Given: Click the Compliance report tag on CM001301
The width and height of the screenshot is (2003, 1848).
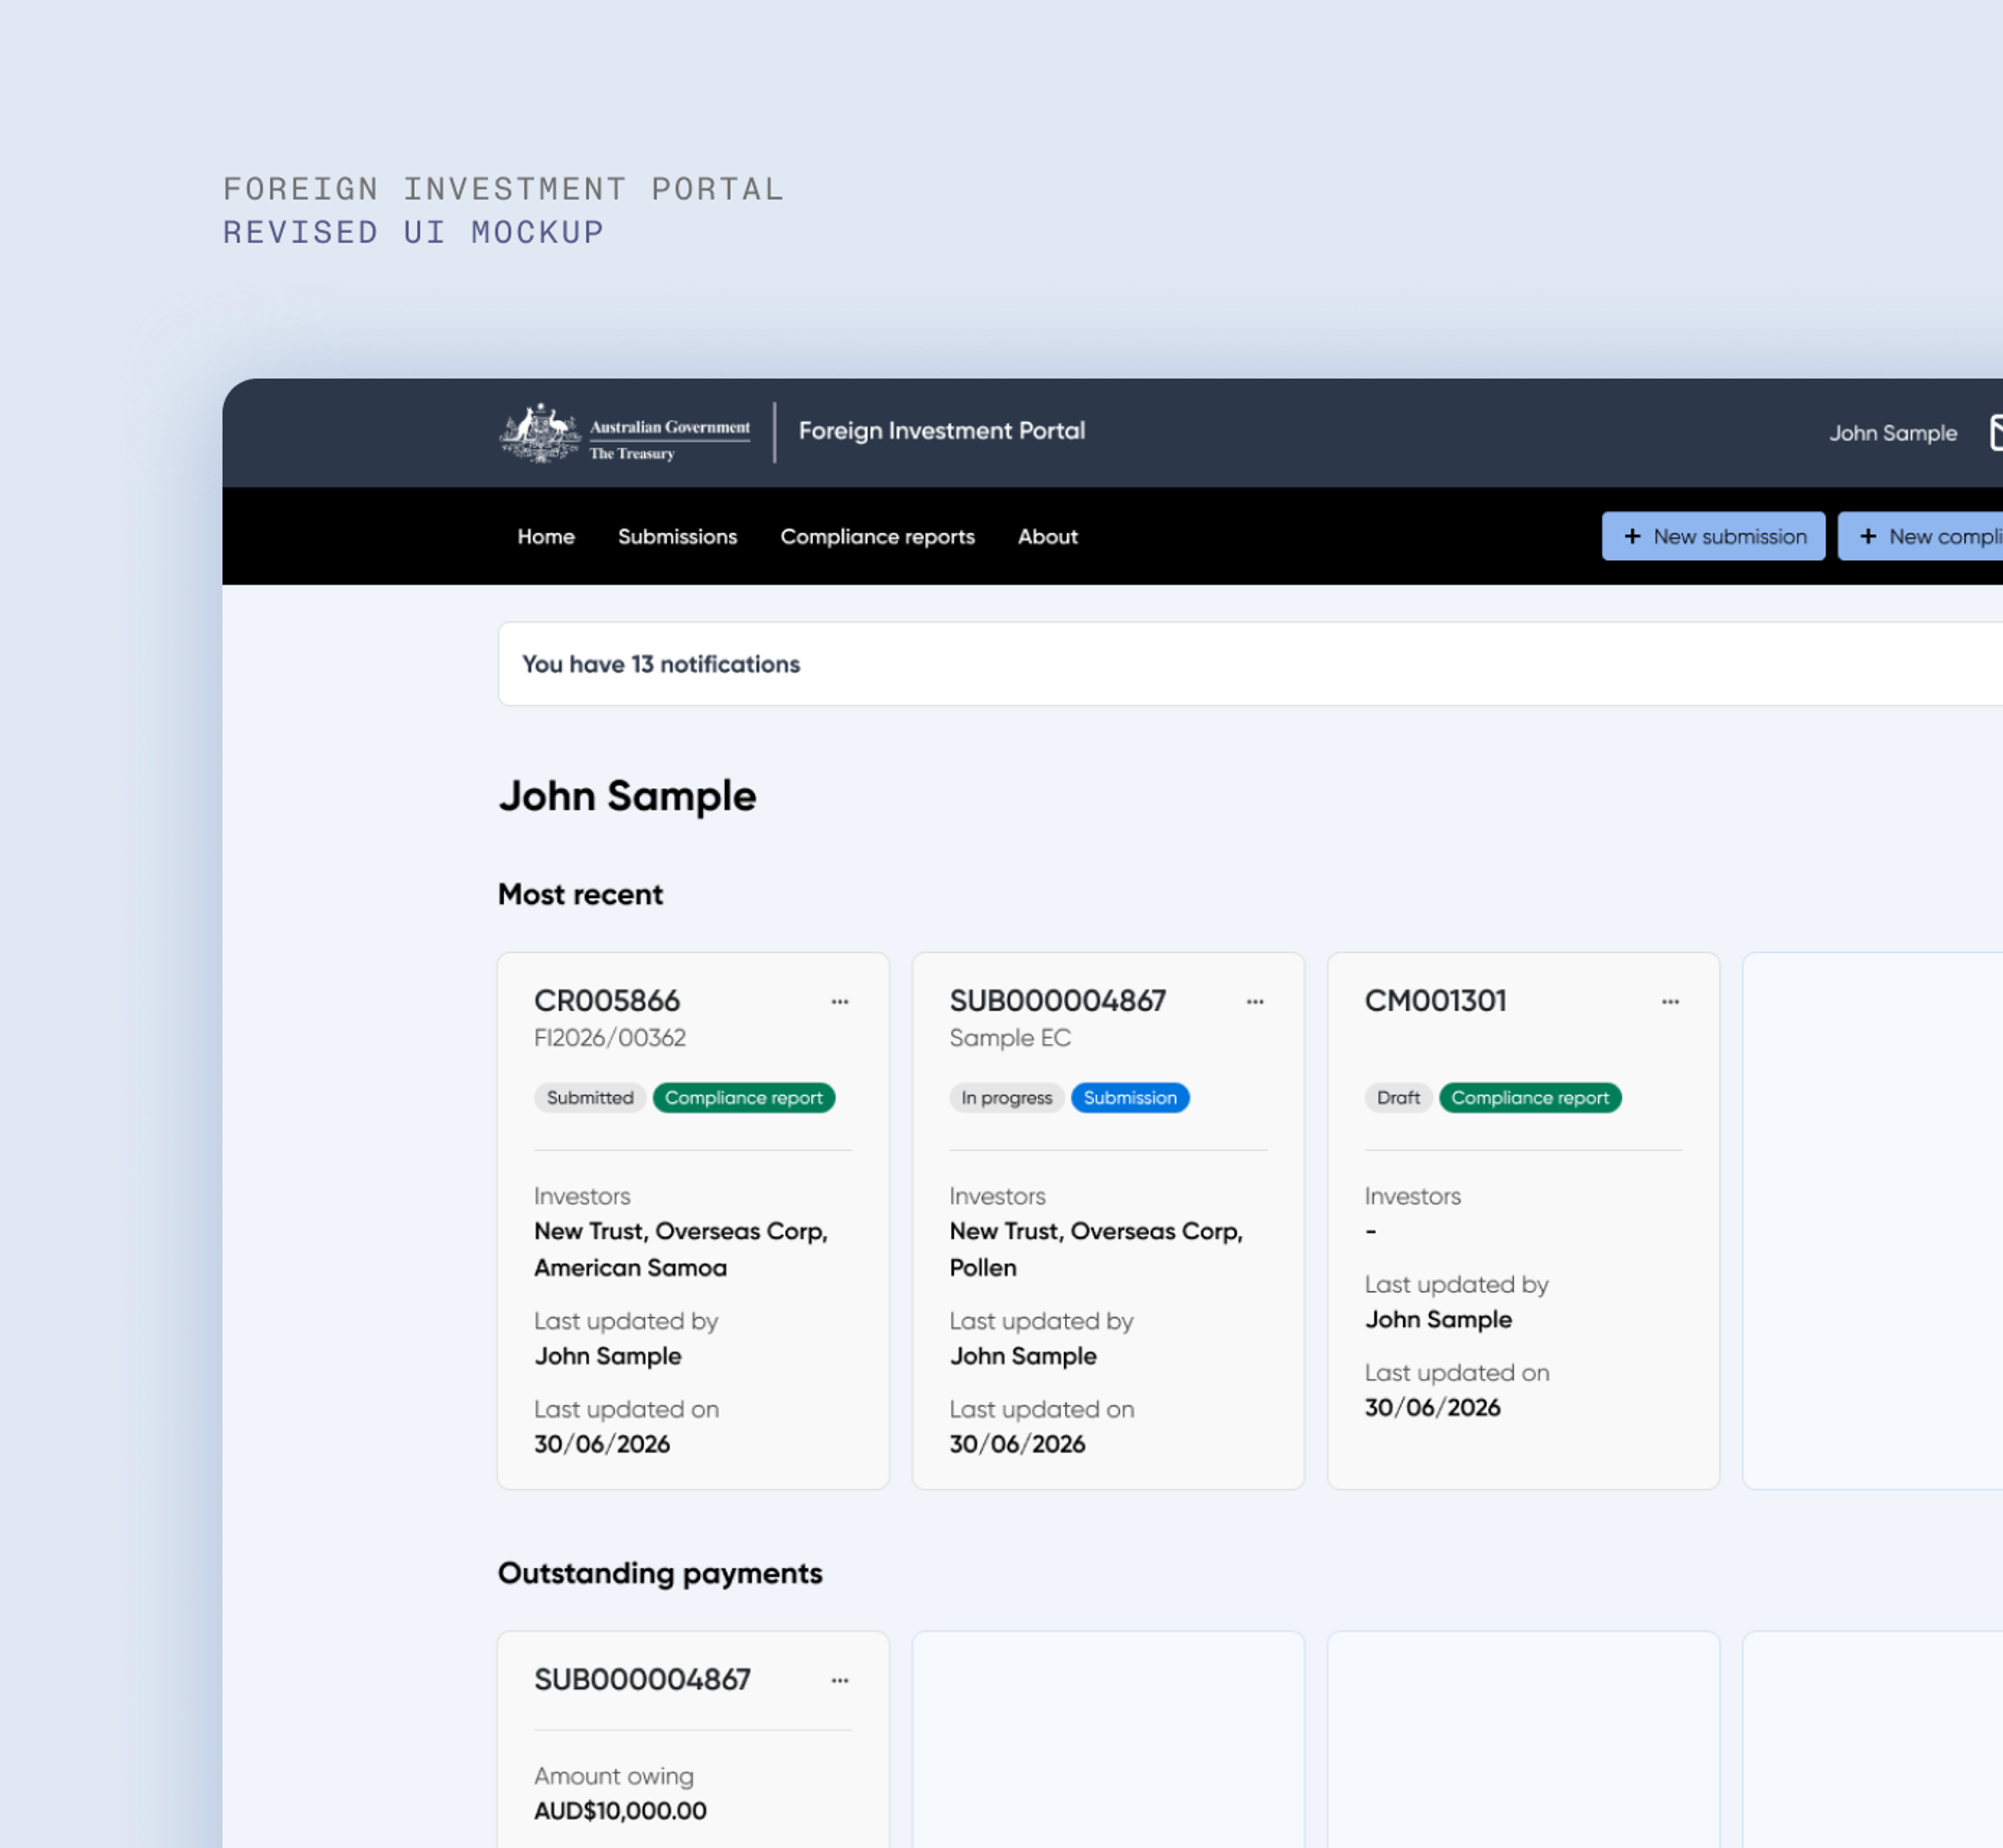Looking at the screenshot, I should tap(1530, 1098).
